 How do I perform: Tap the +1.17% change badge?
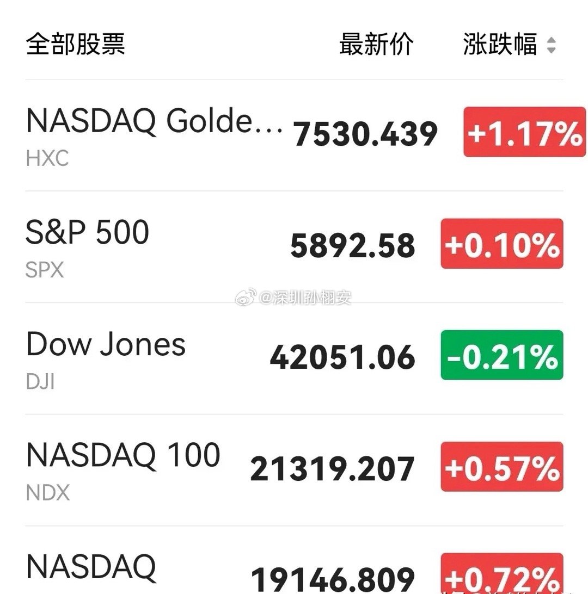tap(525, 132)
